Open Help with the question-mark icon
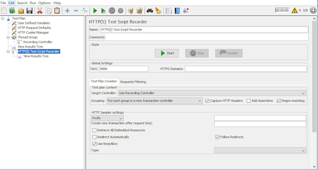 177,11
